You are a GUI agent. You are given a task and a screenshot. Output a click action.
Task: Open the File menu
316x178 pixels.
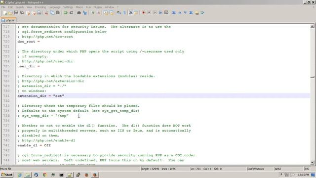3,7
